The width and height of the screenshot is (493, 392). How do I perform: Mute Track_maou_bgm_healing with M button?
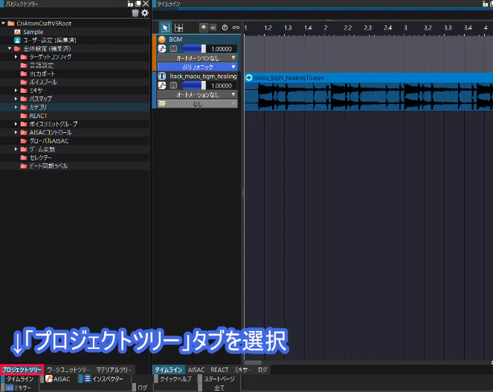(x=173, y=85)
